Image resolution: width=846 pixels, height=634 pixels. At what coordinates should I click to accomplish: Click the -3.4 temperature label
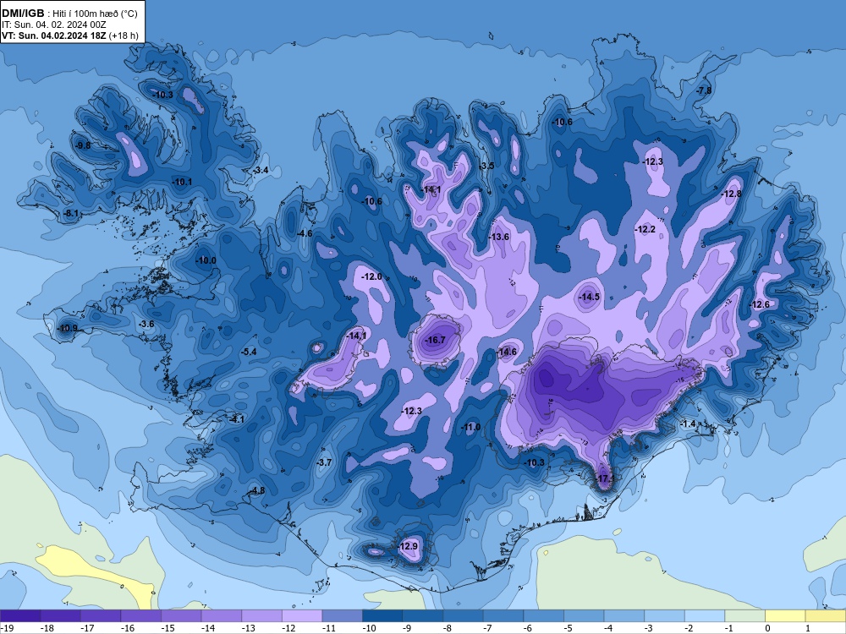tap(261, 171)
